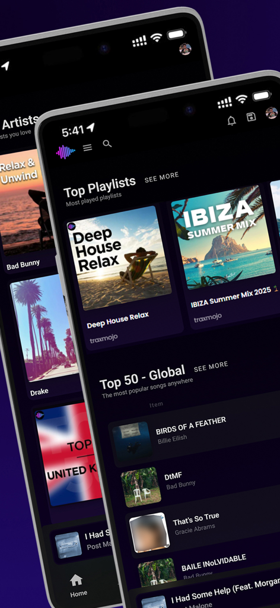Select DtMF song title
The image size is (280, 608).
(x=173, y=476)
